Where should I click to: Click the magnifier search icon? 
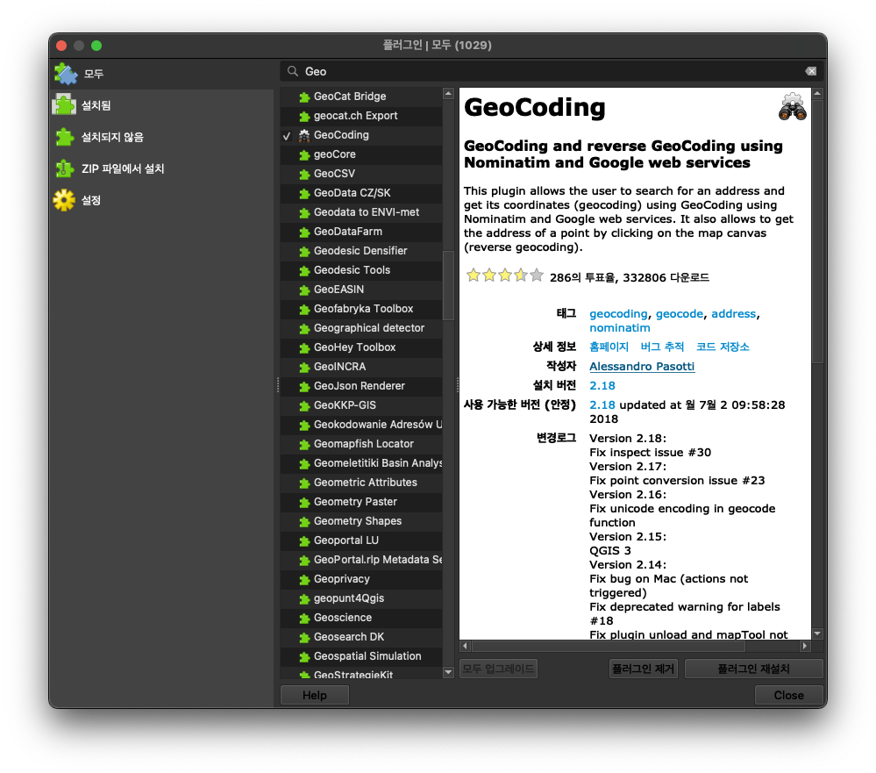pos(293,71)
